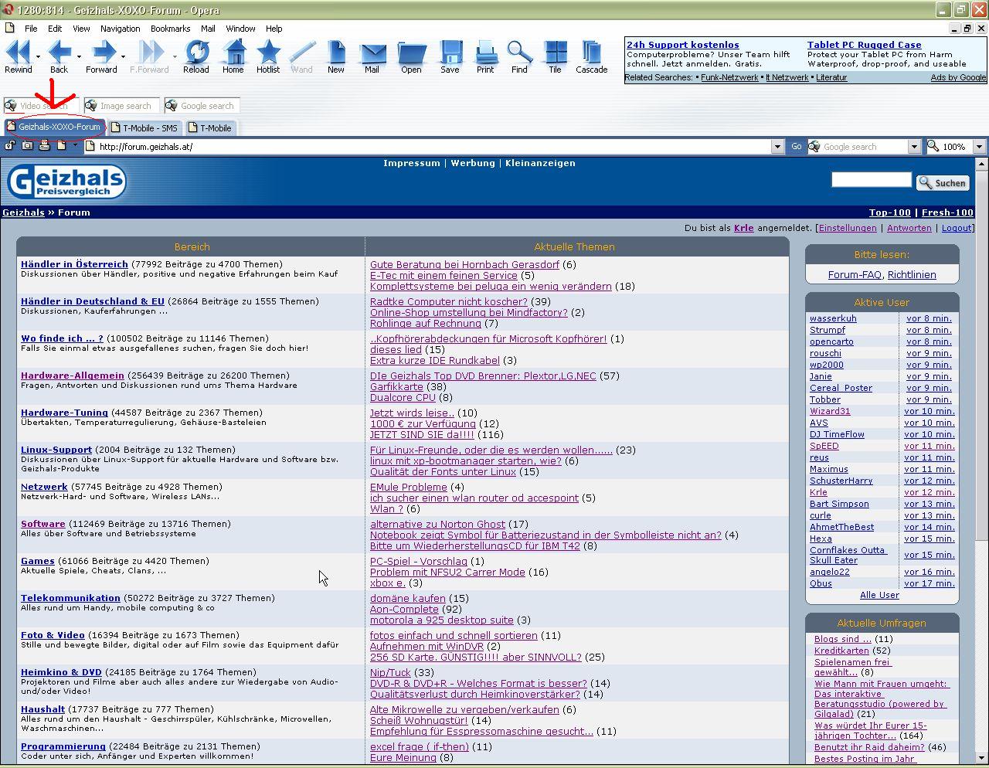Click the camera image-toggle icon in address bar
Screen dimensions: 989x768
(28, 145)
